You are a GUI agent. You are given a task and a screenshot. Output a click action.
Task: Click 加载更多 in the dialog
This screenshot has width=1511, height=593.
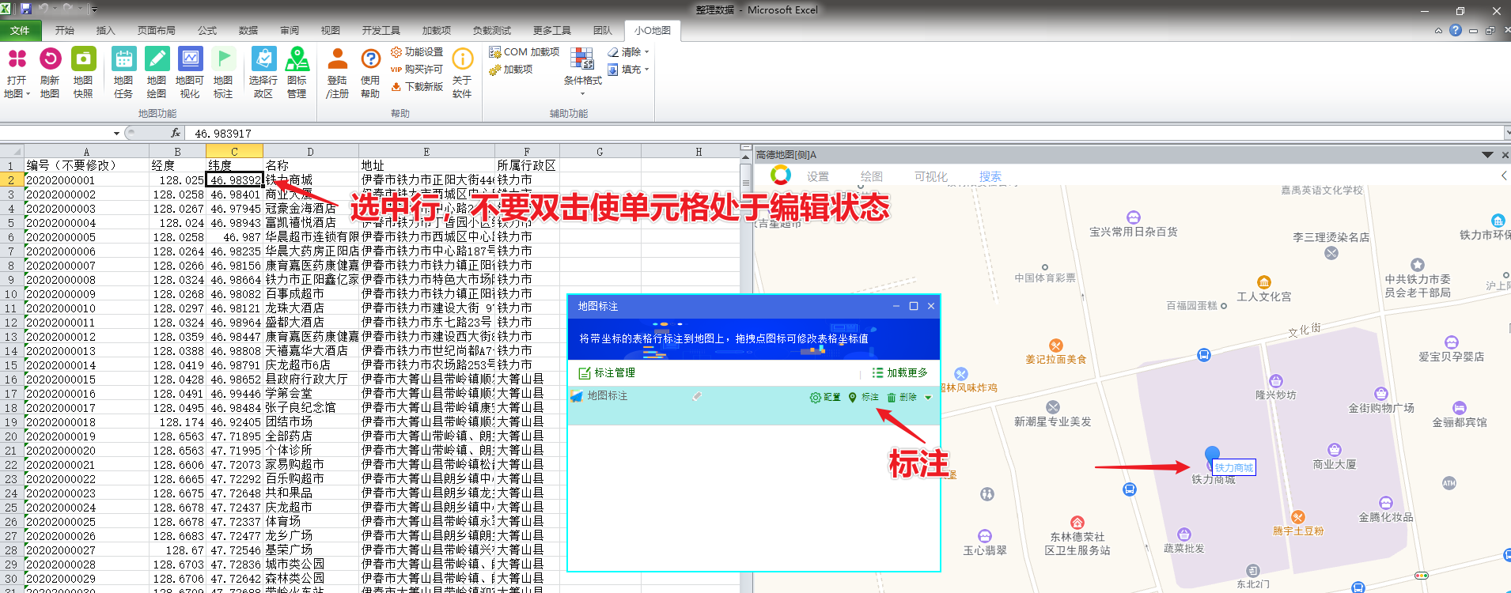tap(900, 372)
